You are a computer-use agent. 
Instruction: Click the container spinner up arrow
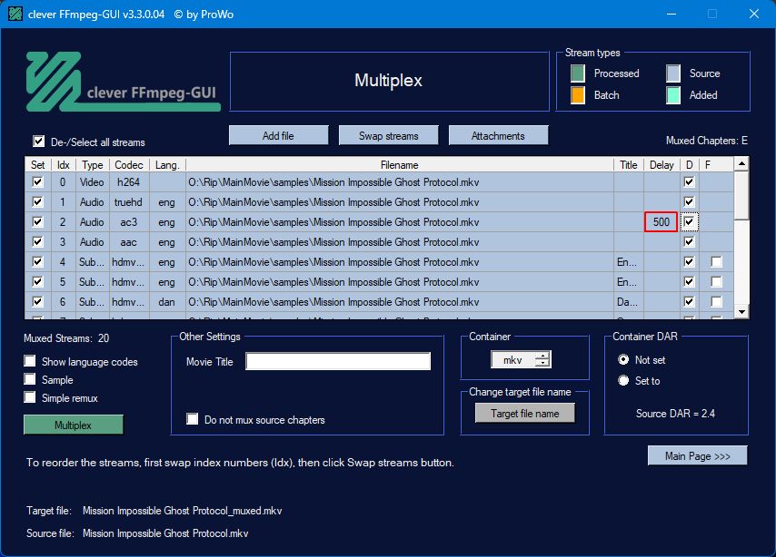[x=543, y=356]
